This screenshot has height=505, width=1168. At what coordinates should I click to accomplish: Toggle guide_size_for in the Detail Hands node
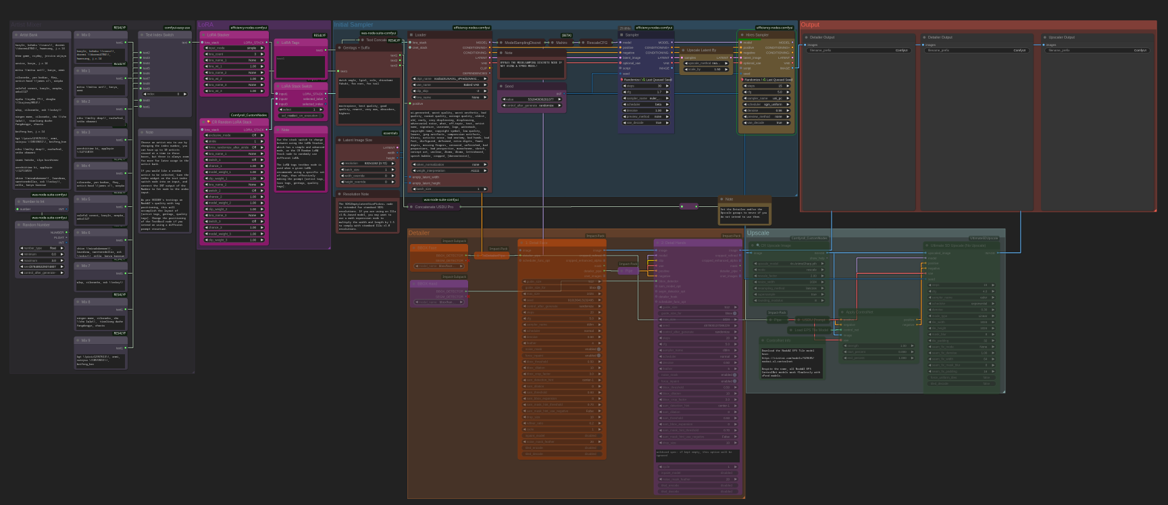pyautogui.click(x=698, y=314)
